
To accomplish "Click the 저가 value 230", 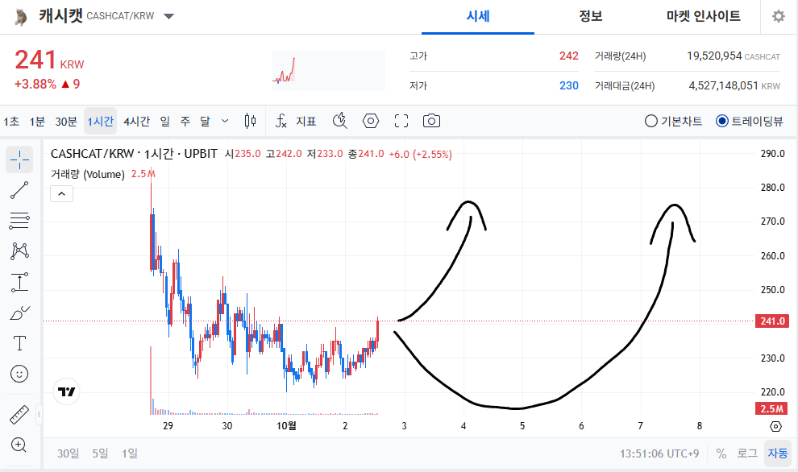I will pyautogui.click(x=568, y=85).
